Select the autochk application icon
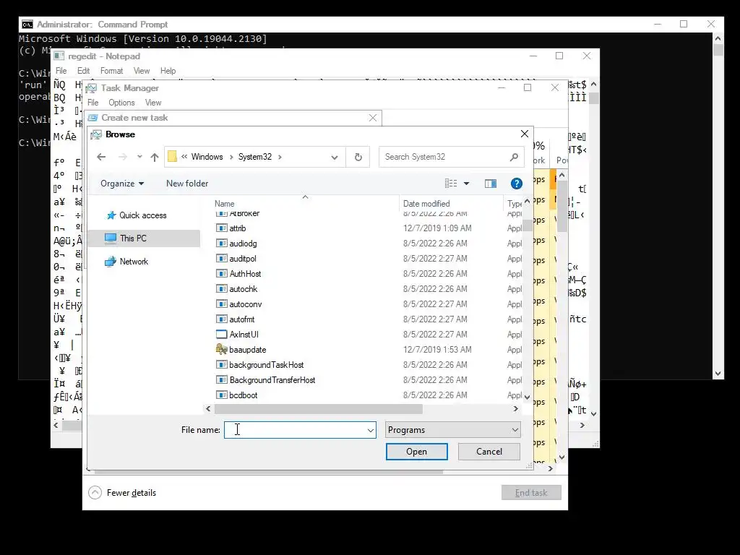740x555 pixels. click(x=221, y=289)
